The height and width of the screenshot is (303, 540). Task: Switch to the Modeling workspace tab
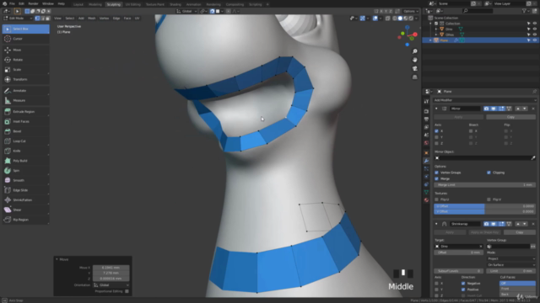pyautogui.click(x=95, y=4)
